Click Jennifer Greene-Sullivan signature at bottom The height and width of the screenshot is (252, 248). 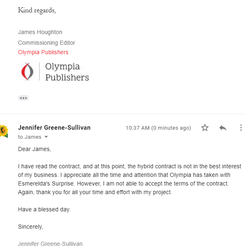(x=50, y=244)
